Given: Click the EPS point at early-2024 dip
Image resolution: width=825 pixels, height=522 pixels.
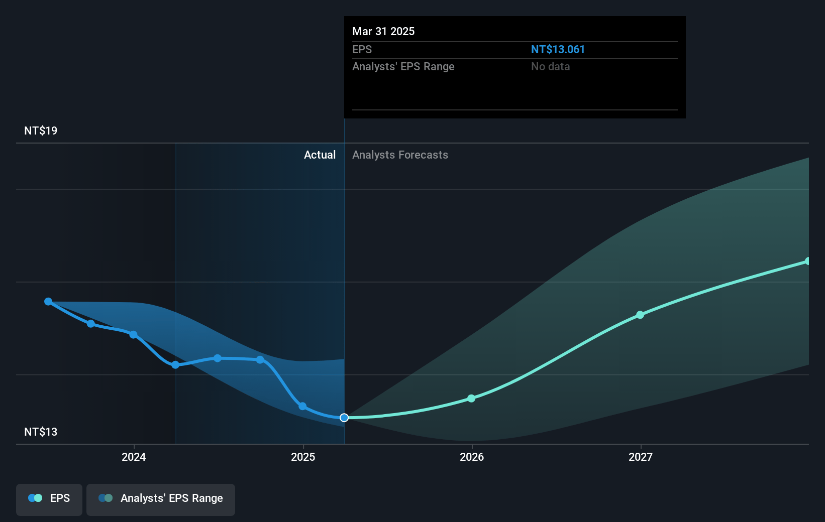Looking at the screenshot, I should click(175, 365).
